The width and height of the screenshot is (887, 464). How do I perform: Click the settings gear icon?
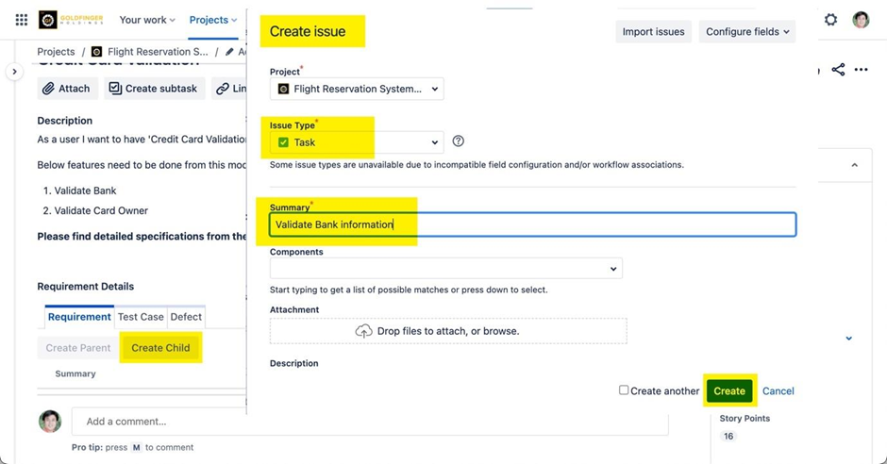point(830,20)
